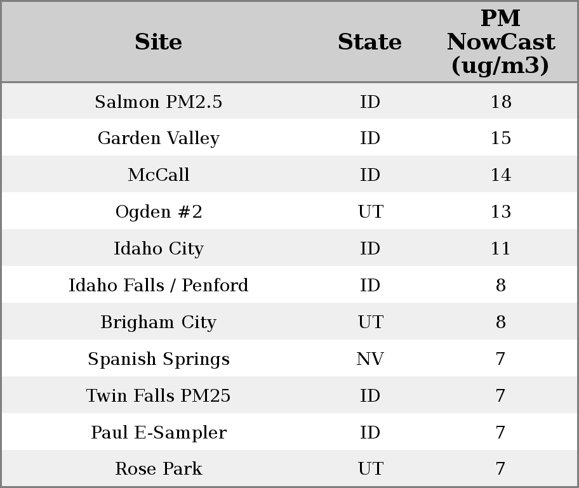Click the NowCast value 18 for Salmon

(x=500, y=102)
